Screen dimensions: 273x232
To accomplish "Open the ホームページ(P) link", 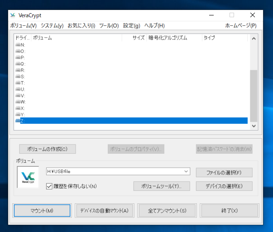I will (240, 26).
